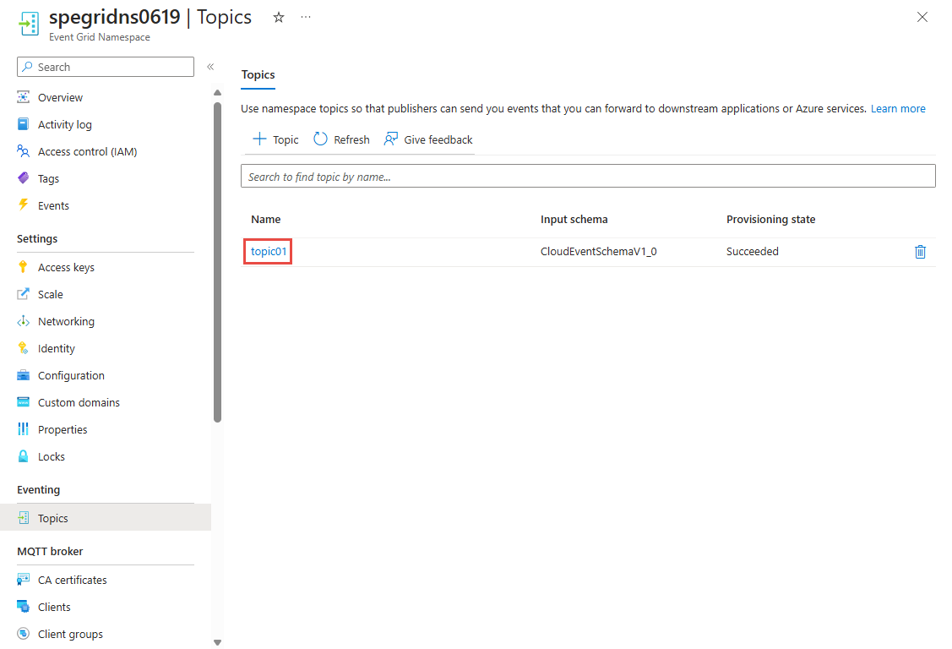Delete topic01 using the trash icon
Image resolution: width=952 pixels, height=649 pixels.
[920, 251]
